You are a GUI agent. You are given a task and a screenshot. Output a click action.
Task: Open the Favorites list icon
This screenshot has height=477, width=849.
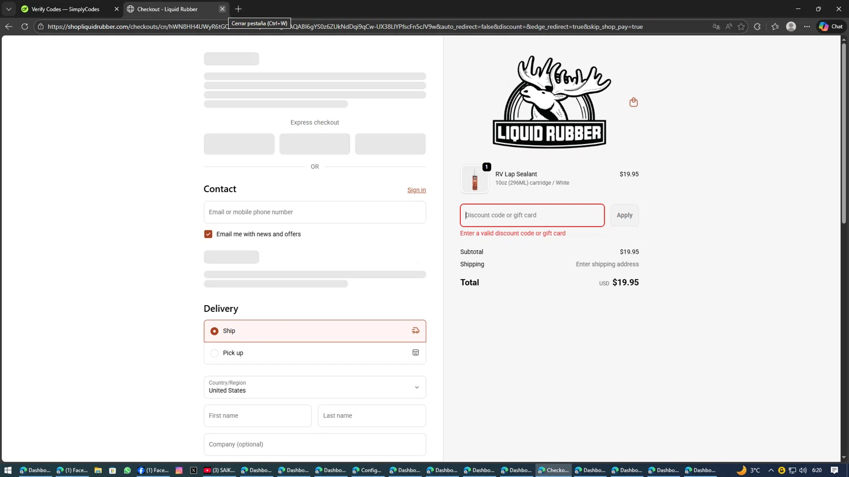click(x=775, y=27)
